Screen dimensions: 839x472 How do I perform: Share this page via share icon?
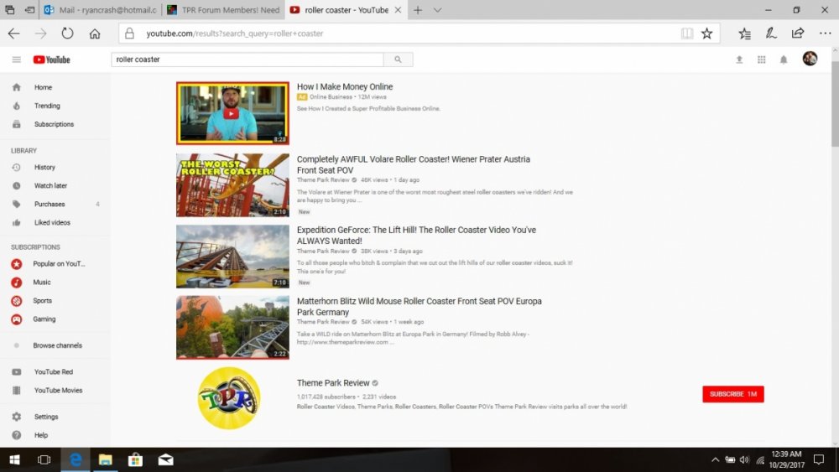(798, 34)
